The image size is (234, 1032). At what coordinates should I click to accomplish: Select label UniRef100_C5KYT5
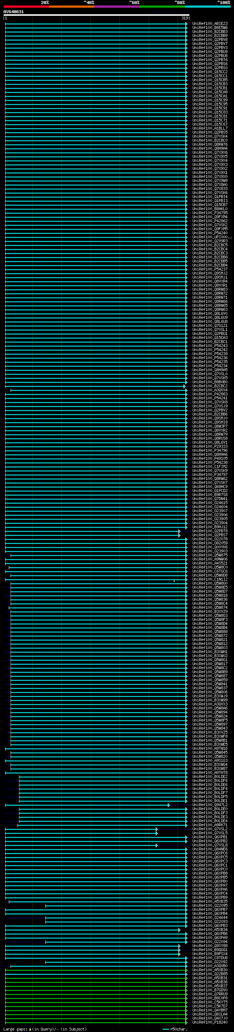click(x=210, y=1002)
